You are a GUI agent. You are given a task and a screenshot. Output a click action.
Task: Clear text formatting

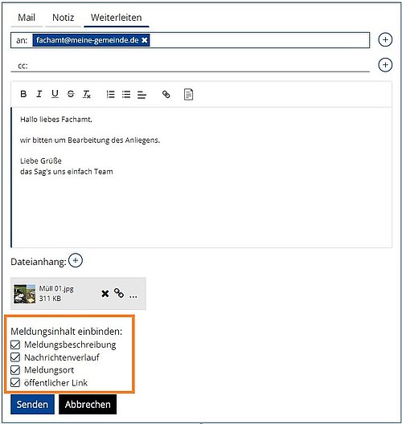[x=87, y=94]
